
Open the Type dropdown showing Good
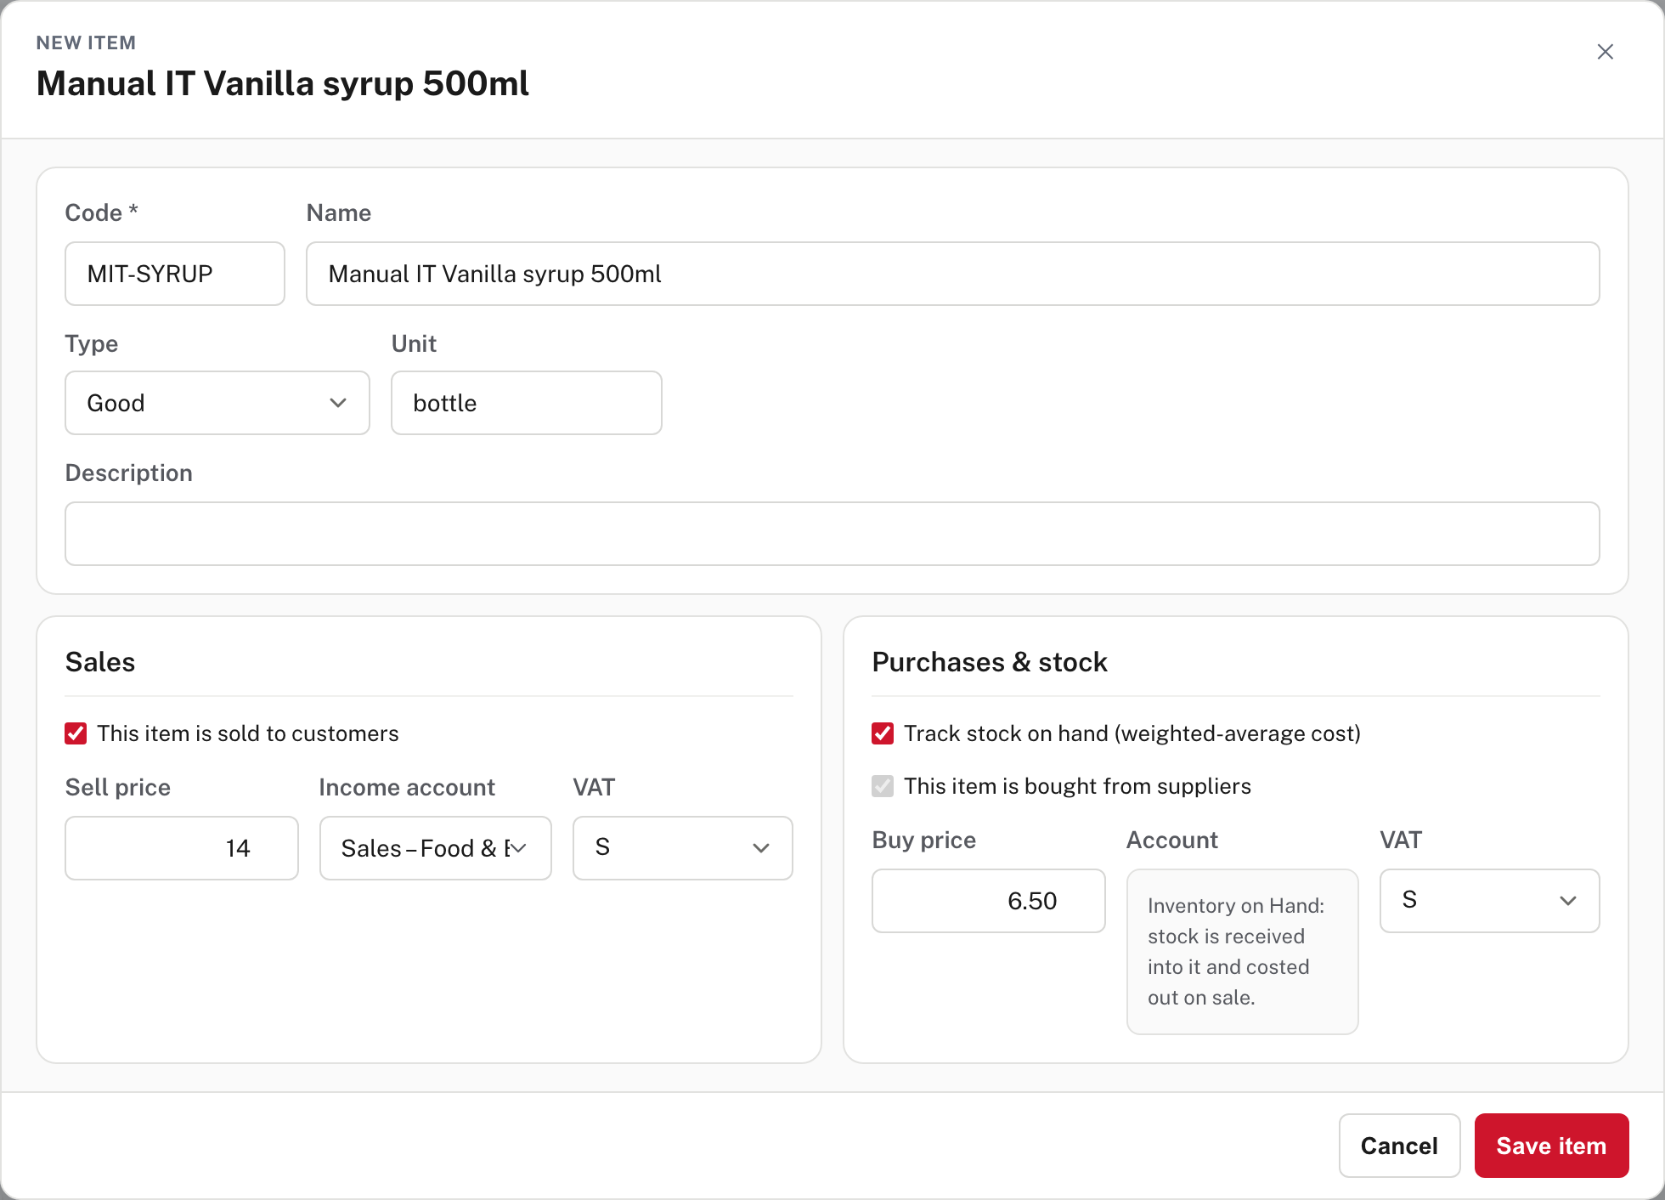(217, 403)
